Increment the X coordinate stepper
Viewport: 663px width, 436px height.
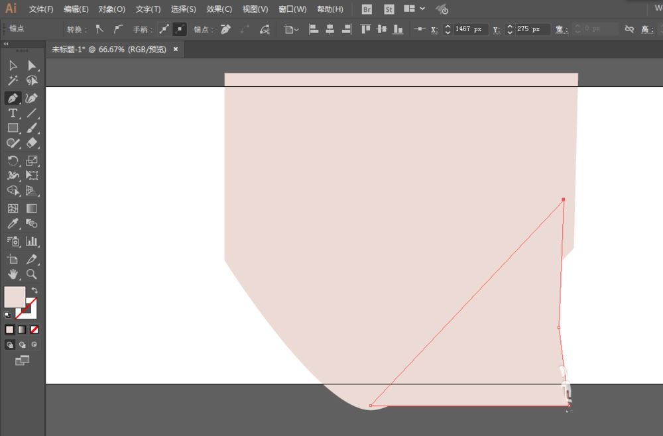(448, 27)
